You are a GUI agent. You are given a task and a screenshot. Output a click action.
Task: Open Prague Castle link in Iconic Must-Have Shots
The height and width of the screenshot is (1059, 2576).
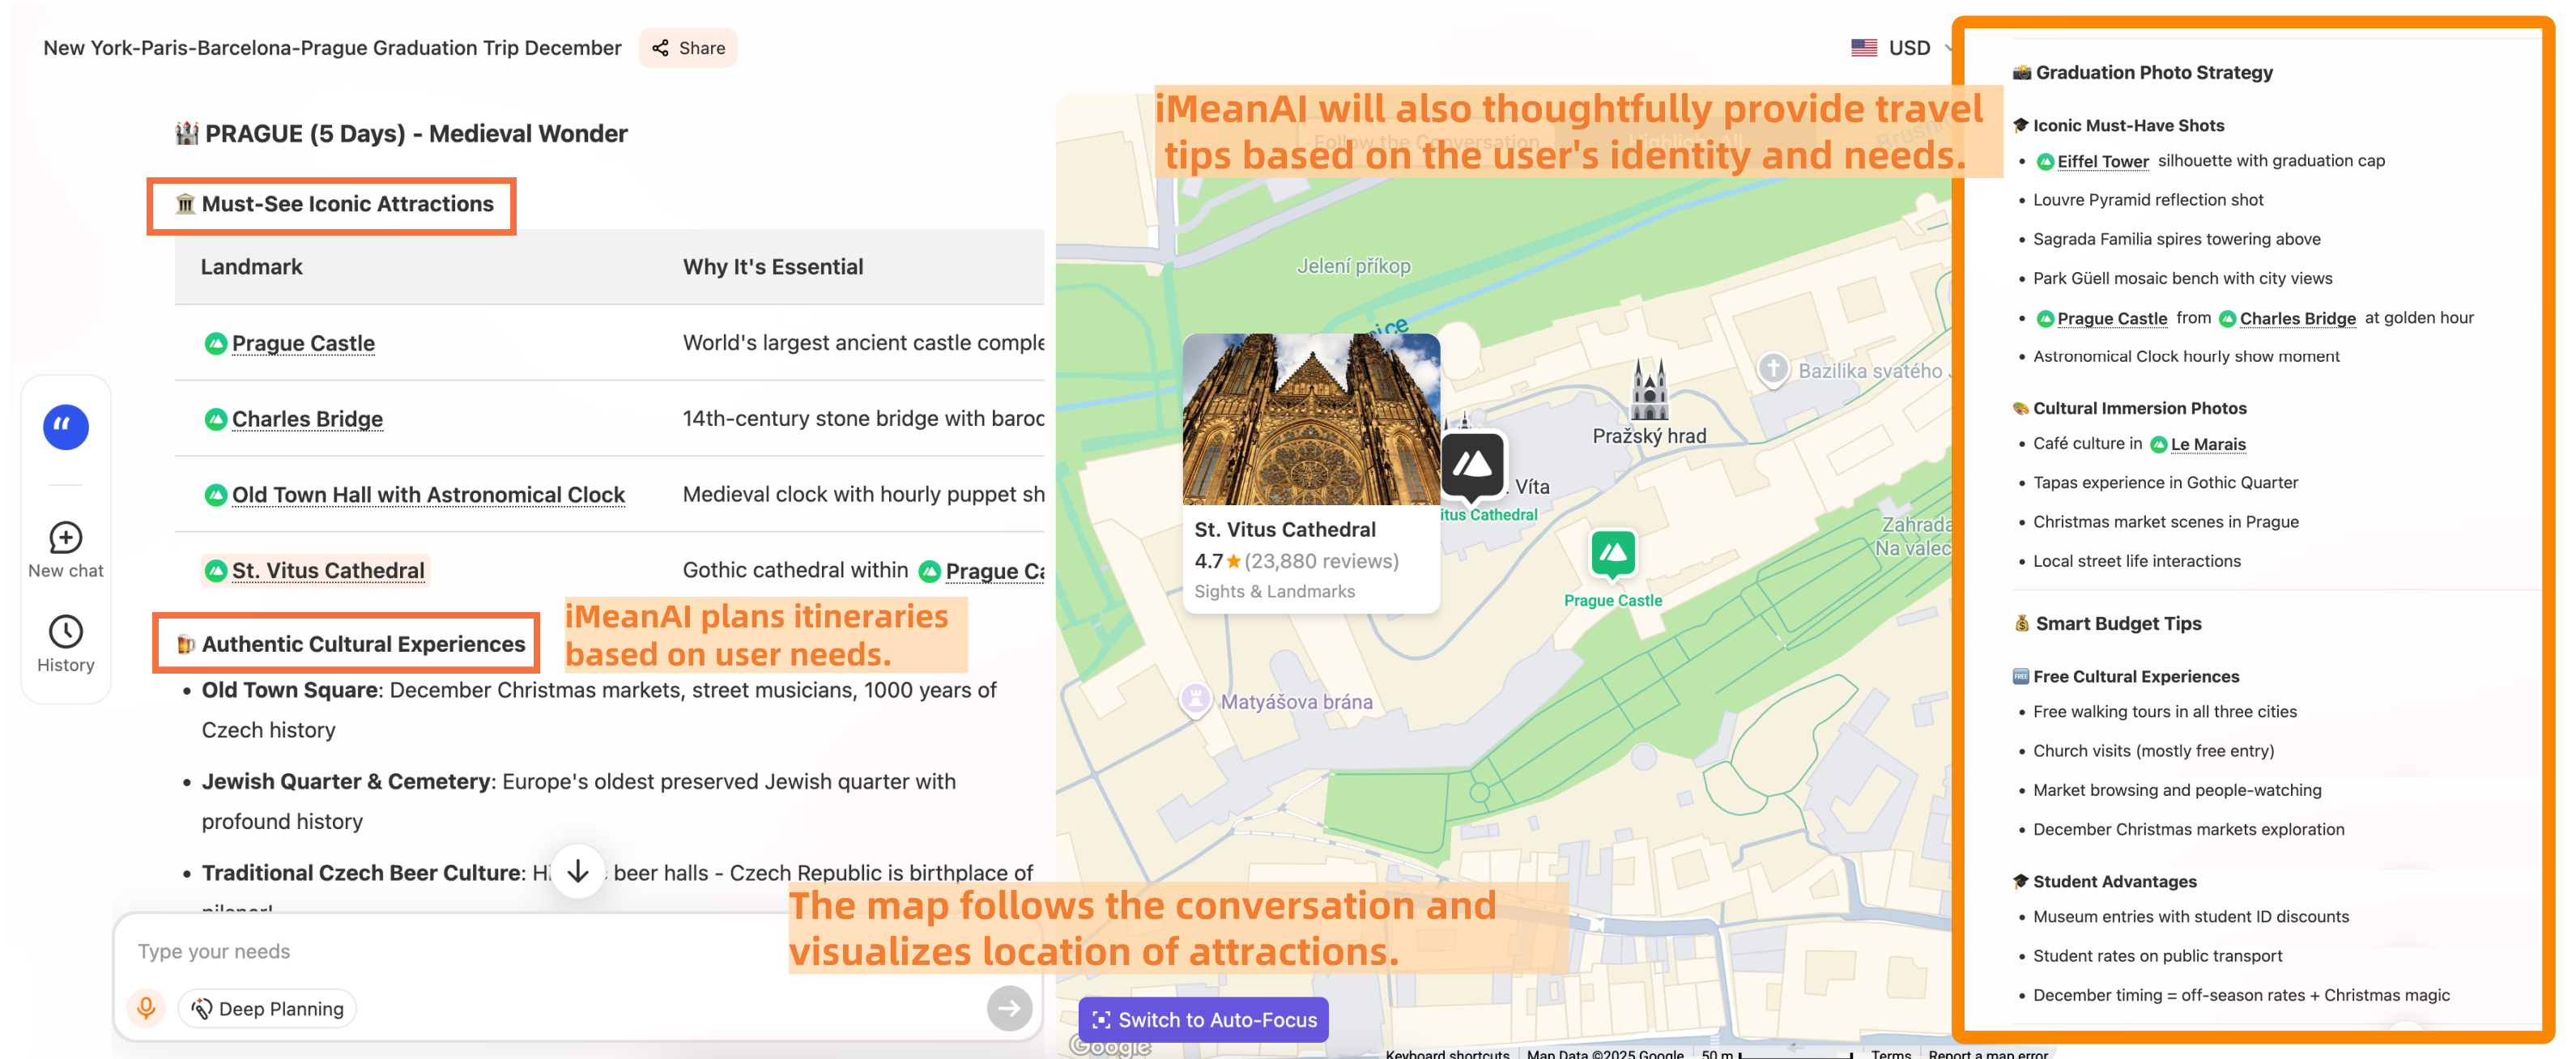coord(2112,318)
